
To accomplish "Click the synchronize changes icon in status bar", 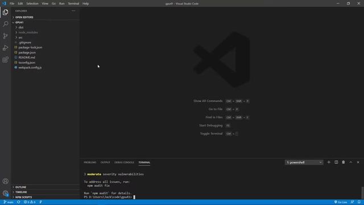I will click(x=19, y=202).
